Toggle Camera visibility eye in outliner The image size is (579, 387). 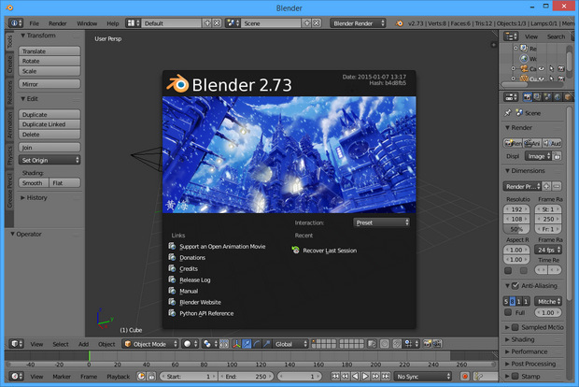tap(542, 69)
